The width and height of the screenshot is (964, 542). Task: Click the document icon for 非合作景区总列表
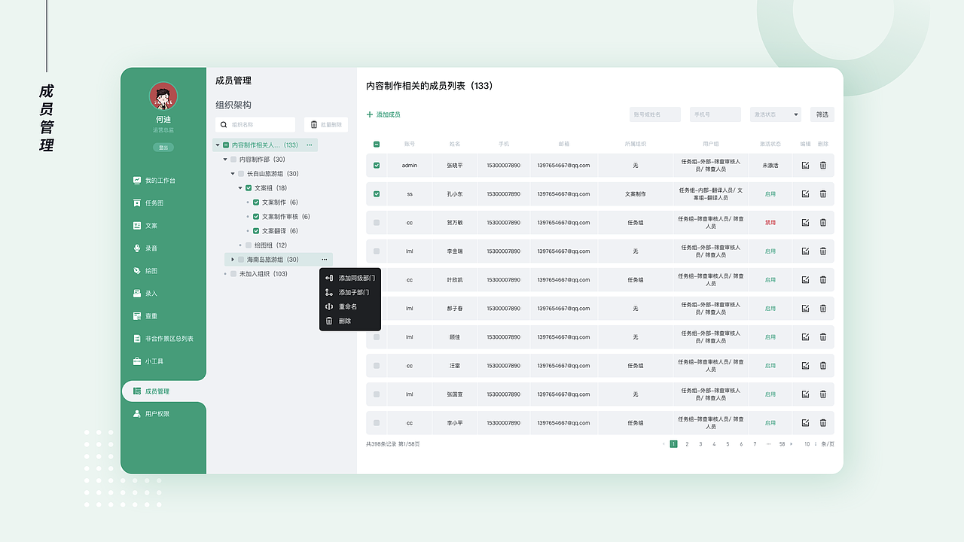(136, 339)
